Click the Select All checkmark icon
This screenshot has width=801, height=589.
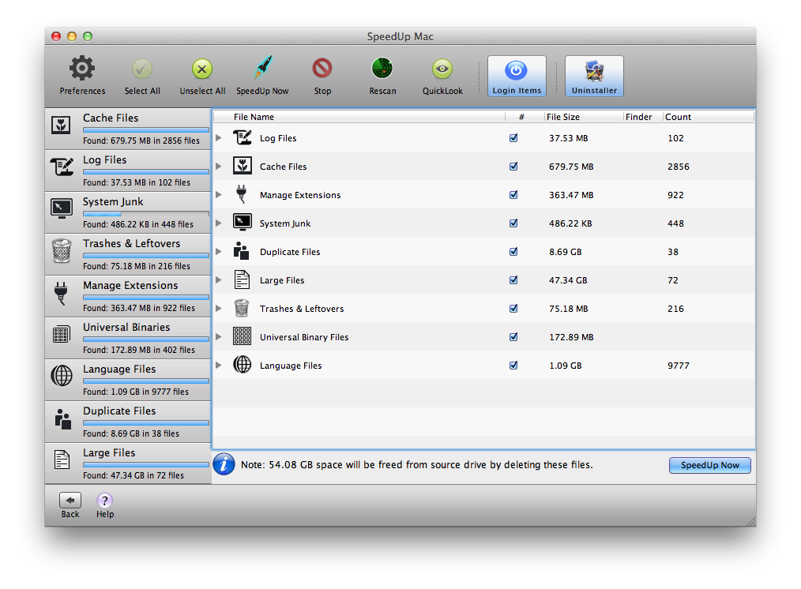click(142, 69)
